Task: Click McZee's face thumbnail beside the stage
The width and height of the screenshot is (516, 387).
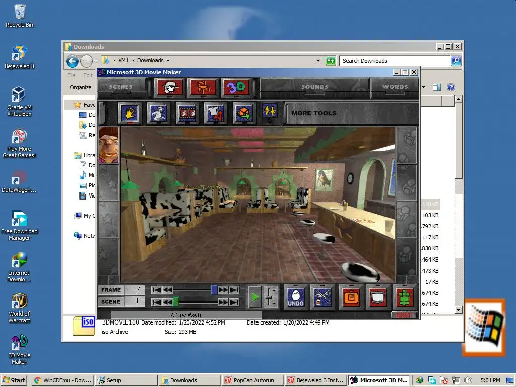Action: pos(109,145)
